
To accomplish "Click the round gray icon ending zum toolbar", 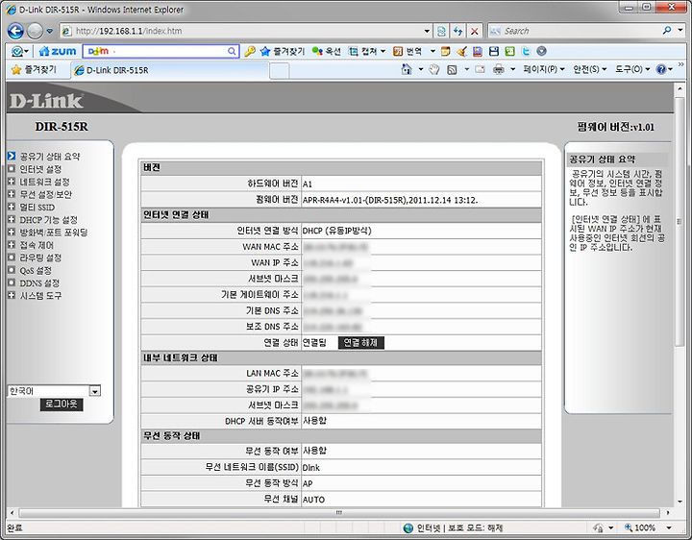I will coord(541,51).
